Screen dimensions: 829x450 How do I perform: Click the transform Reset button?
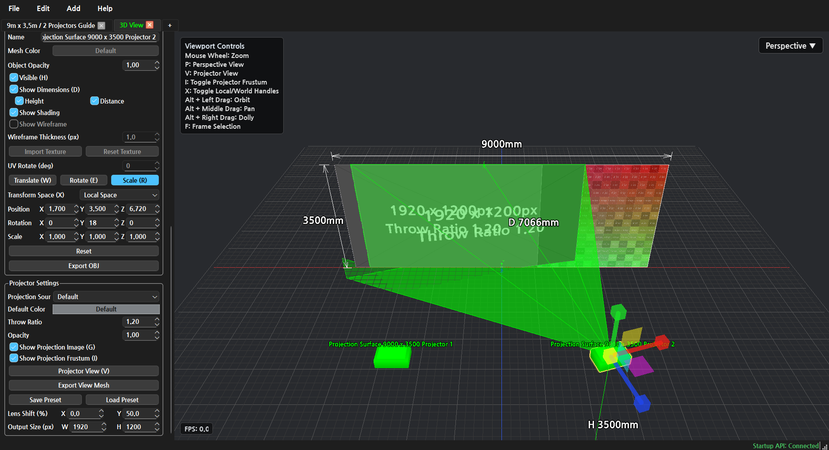click(84, 251)
